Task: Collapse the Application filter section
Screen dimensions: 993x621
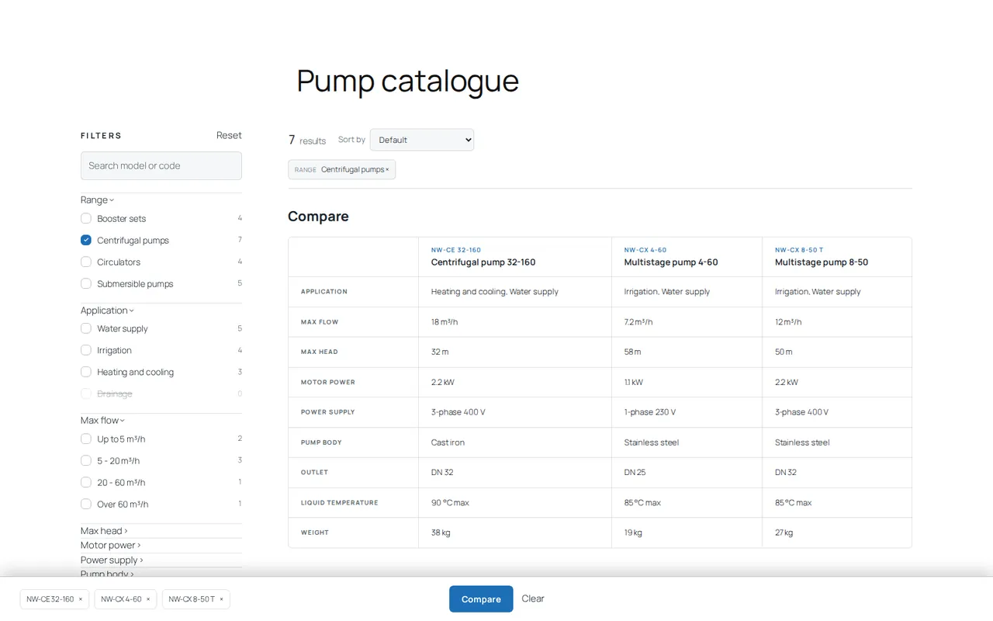Action: (x=107, y=310)
